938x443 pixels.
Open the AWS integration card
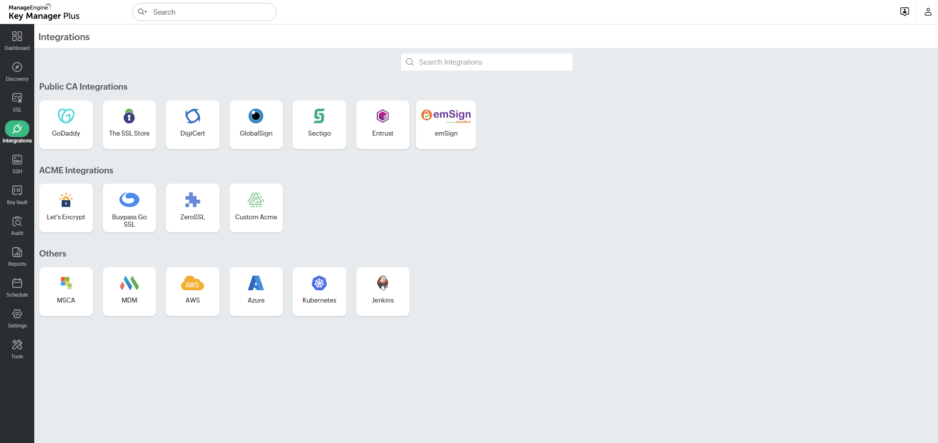(193, 292)
